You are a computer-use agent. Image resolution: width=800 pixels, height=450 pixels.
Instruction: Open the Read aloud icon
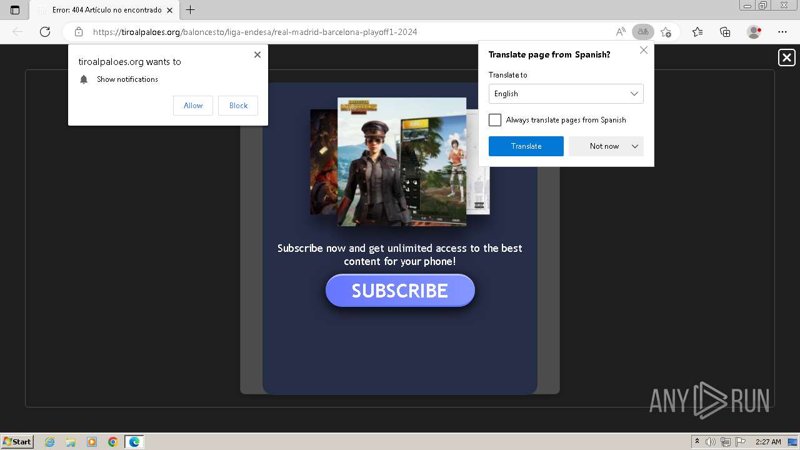(621, 32)
